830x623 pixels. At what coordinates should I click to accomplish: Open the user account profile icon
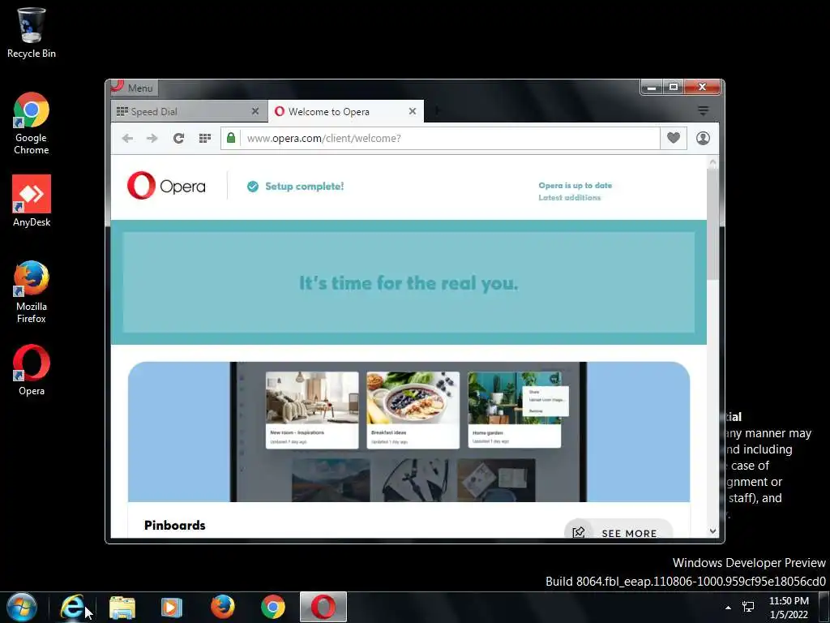tap(703, 138)
